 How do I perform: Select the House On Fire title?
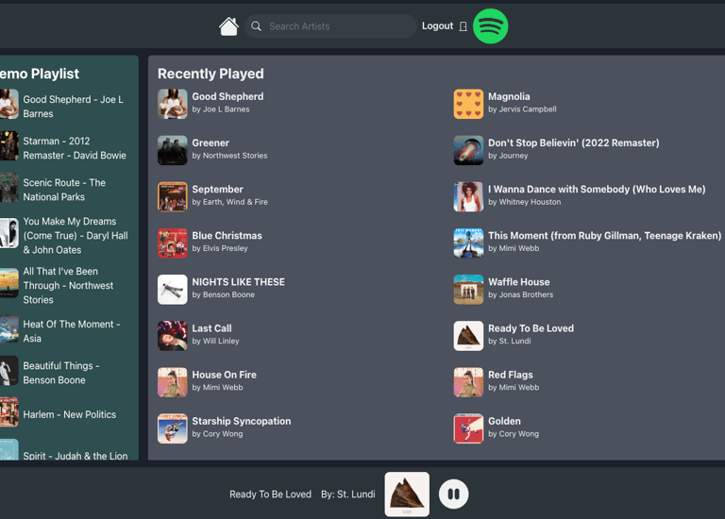pyautogui.click(x=225, y=375)
